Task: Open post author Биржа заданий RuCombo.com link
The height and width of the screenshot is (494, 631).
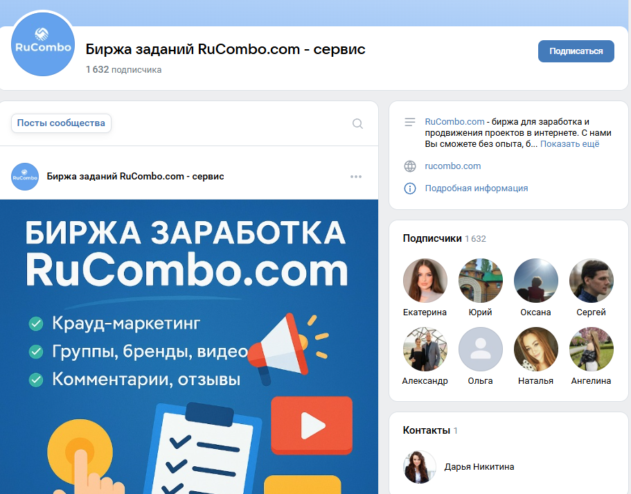Action: pos(135,177)
